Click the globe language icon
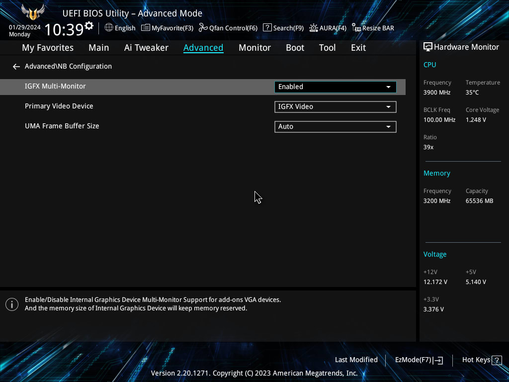The height and width of the screenshot is (382, 509). click(109, 28)
